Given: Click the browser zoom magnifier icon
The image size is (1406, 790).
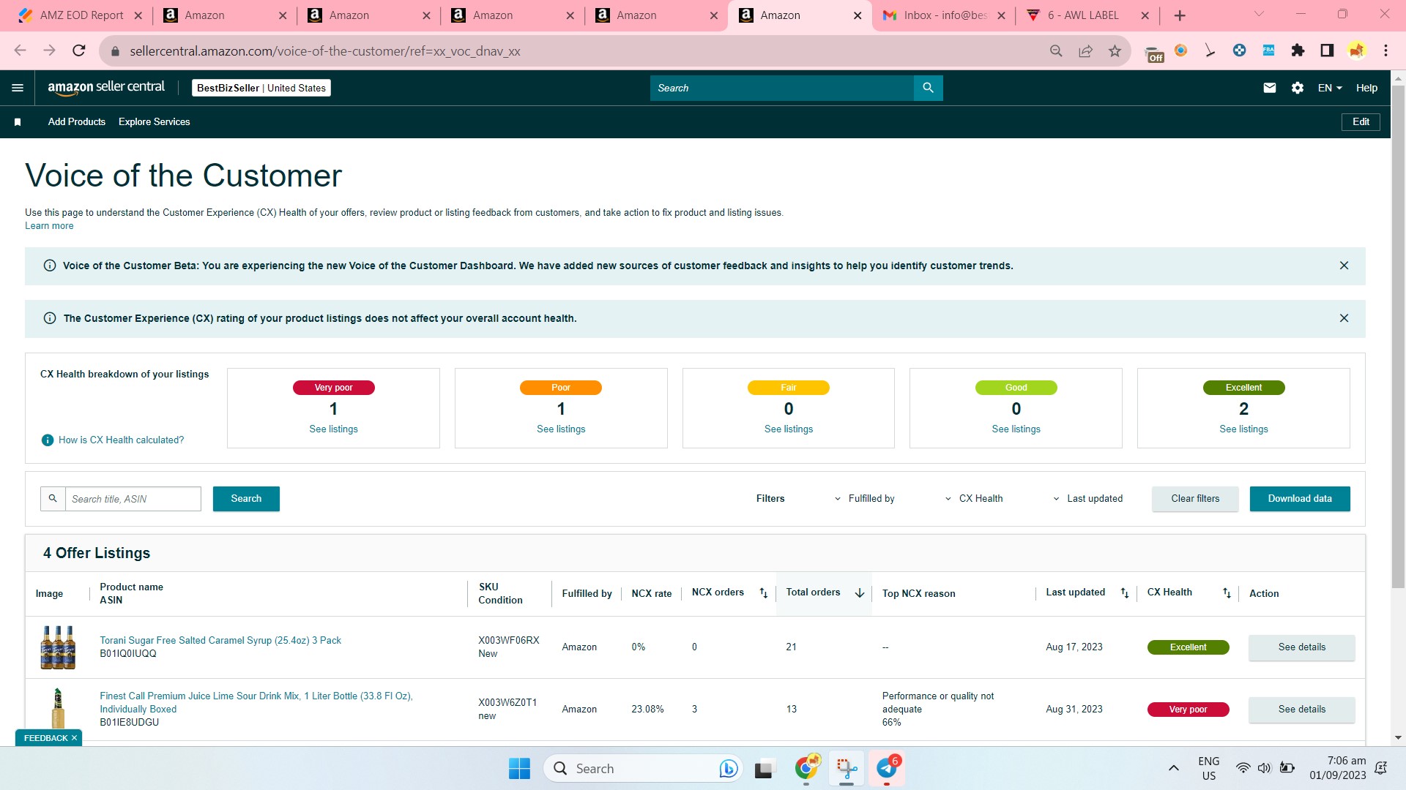Looking at the screenshot, I should [x=1056, y=50].
